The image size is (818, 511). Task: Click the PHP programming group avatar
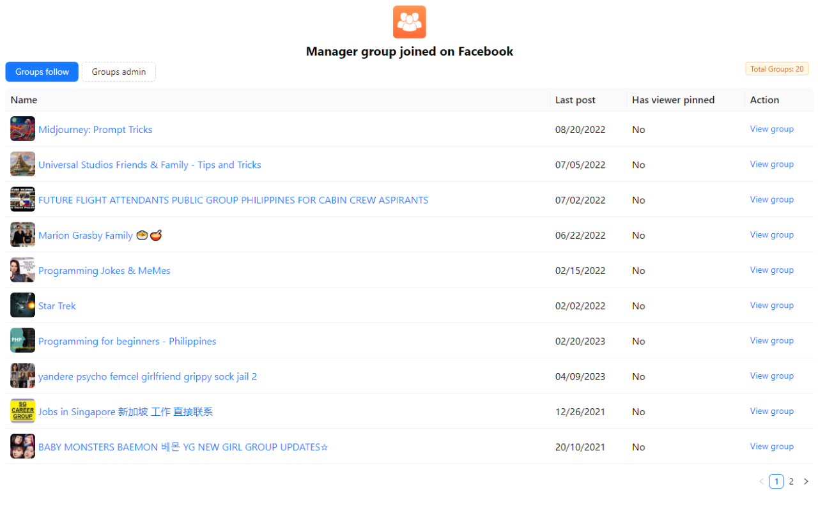pyautogui.click(x=22, y=340)
